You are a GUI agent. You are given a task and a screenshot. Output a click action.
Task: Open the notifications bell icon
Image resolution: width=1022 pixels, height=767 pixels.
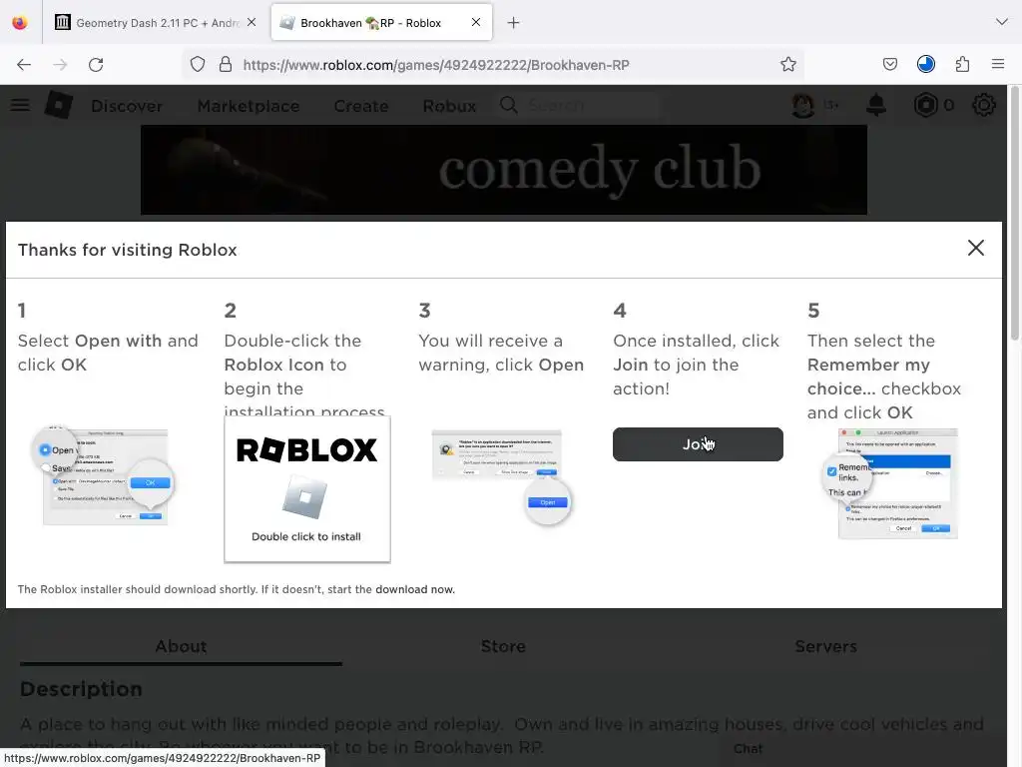pyautogui.click(x=876, y=104)
